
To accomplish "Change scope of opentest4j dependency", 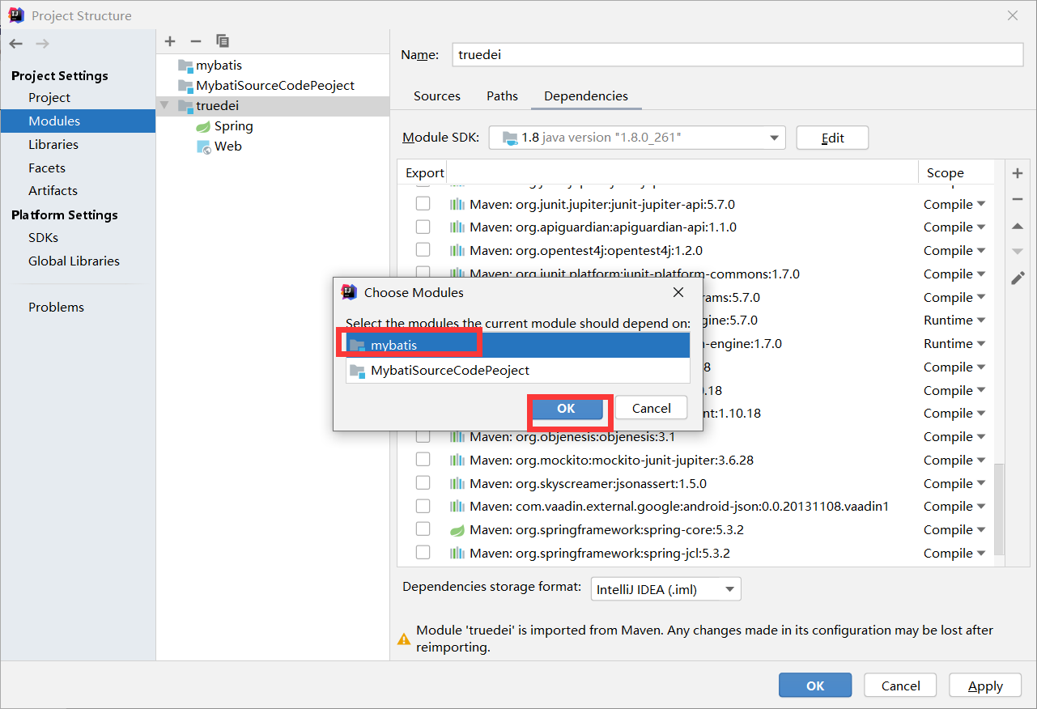I will (x=954, y=251).
